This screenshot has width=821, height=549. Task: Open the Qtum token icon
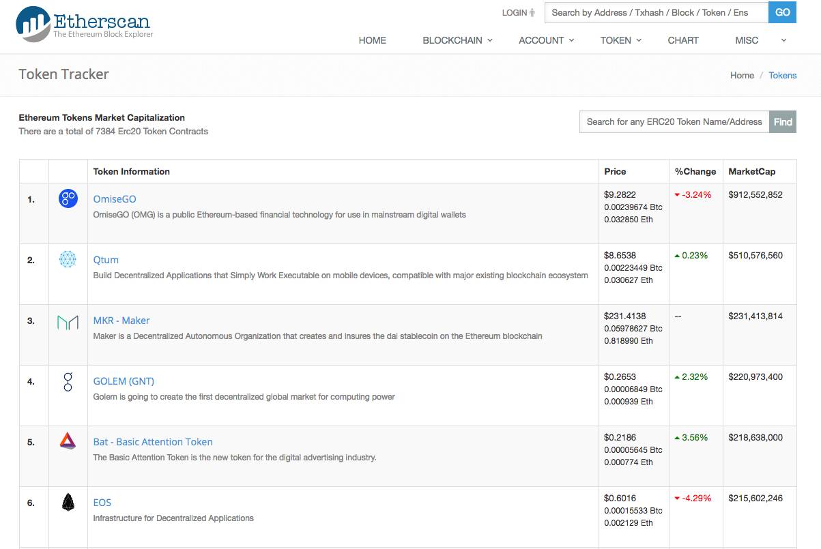[x=68, y=259]
